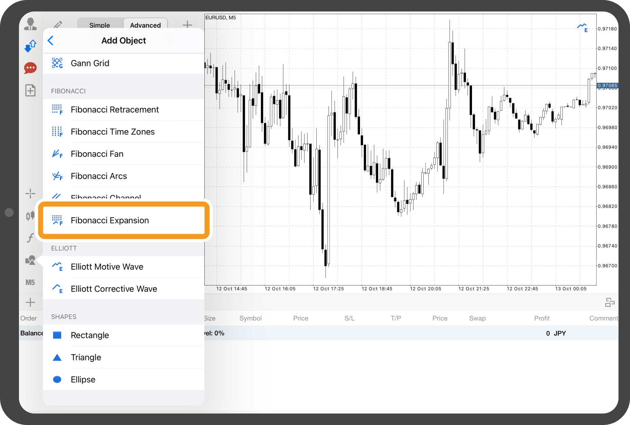The image size is (630, 425).
Task: Open the objects shapes icon in sidebar
Action: (x=30, y=260)
